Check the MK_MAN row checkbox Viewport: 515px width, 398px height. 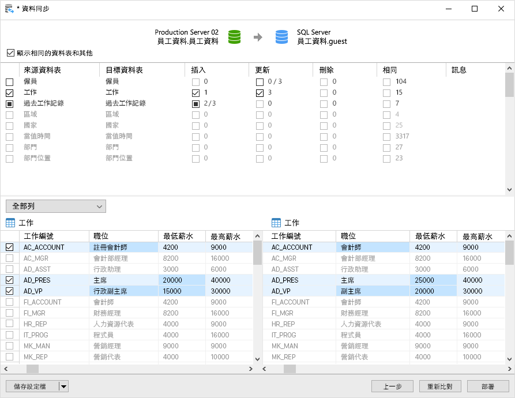pos(10,346)
